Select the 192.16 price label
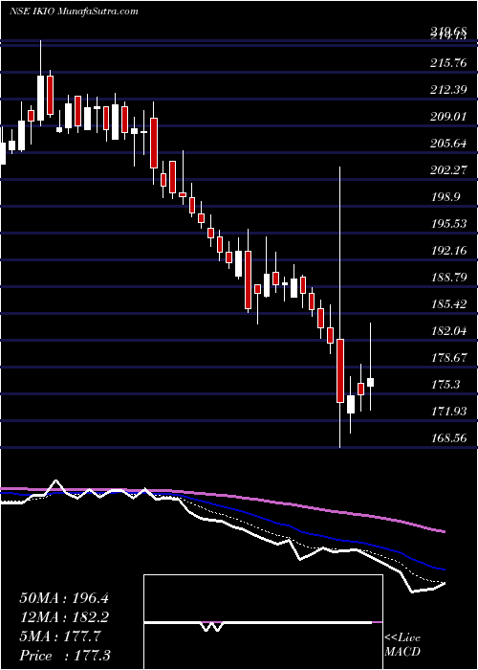 click(447, 251)
